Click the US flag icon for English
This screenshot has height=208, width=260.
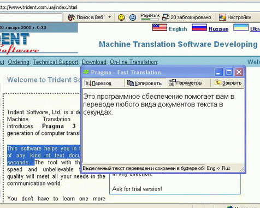coord(159,27)
